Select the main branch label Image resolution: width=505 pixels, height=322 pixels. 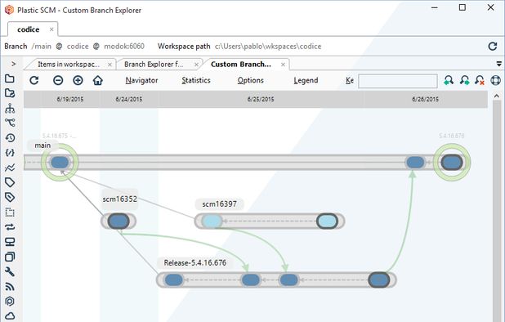click(x=42, y=145)
